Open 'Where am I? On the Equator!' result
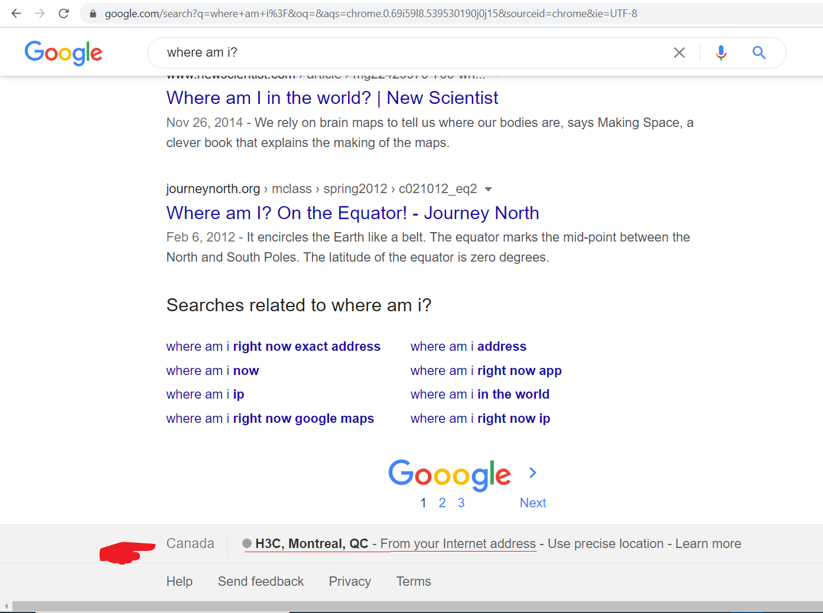 pyautogui.click(x=353, y=213)
